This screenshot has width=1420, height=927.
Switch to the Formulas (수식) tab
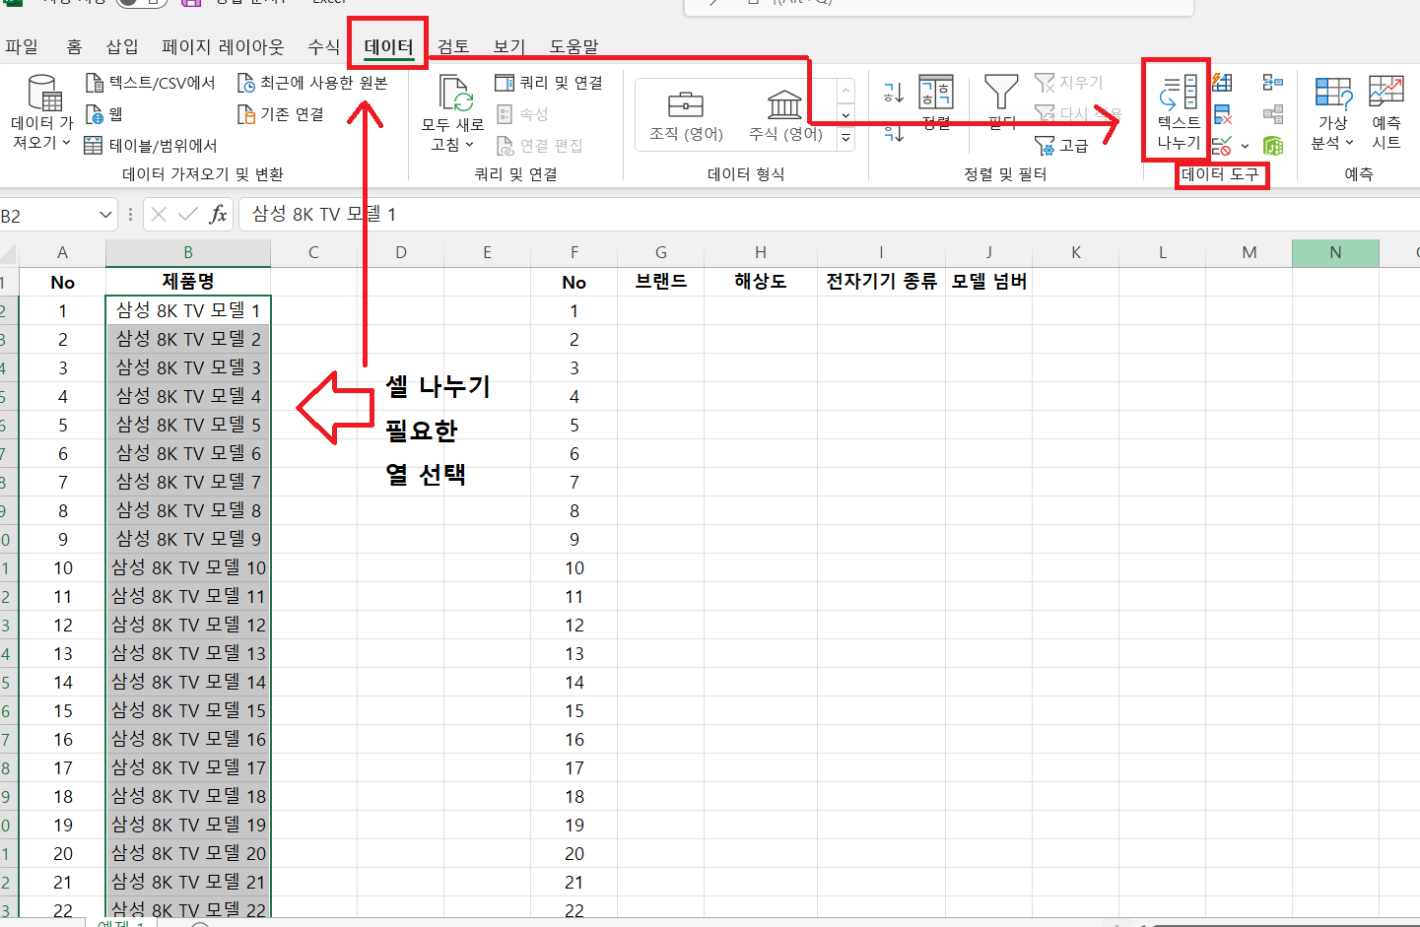(x=323, y=46)
